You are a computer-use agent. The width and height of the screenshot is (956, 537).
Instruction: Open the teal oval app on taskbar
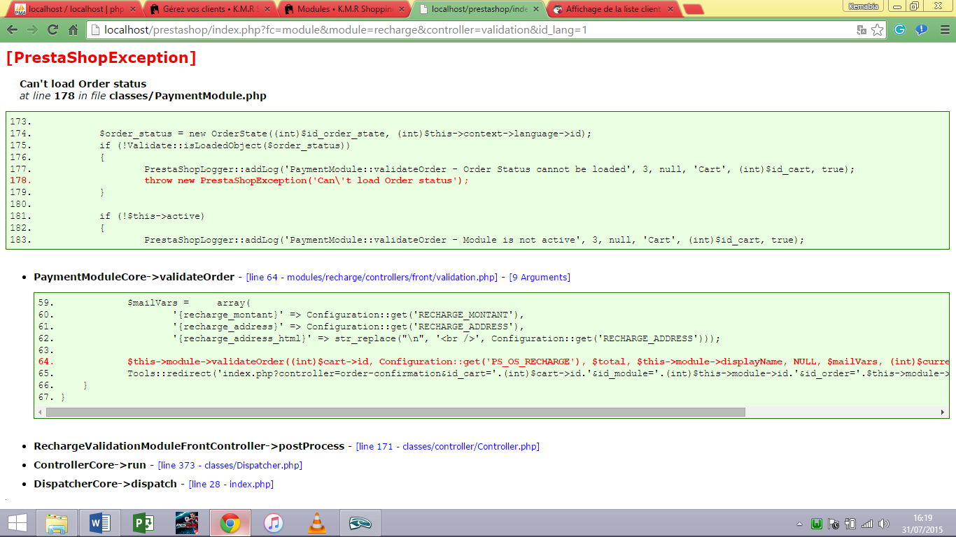(x=360, y=523)
